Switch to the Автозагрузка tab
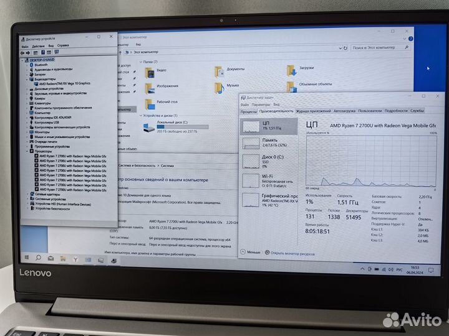449x336 pixels. pos(344,111)
